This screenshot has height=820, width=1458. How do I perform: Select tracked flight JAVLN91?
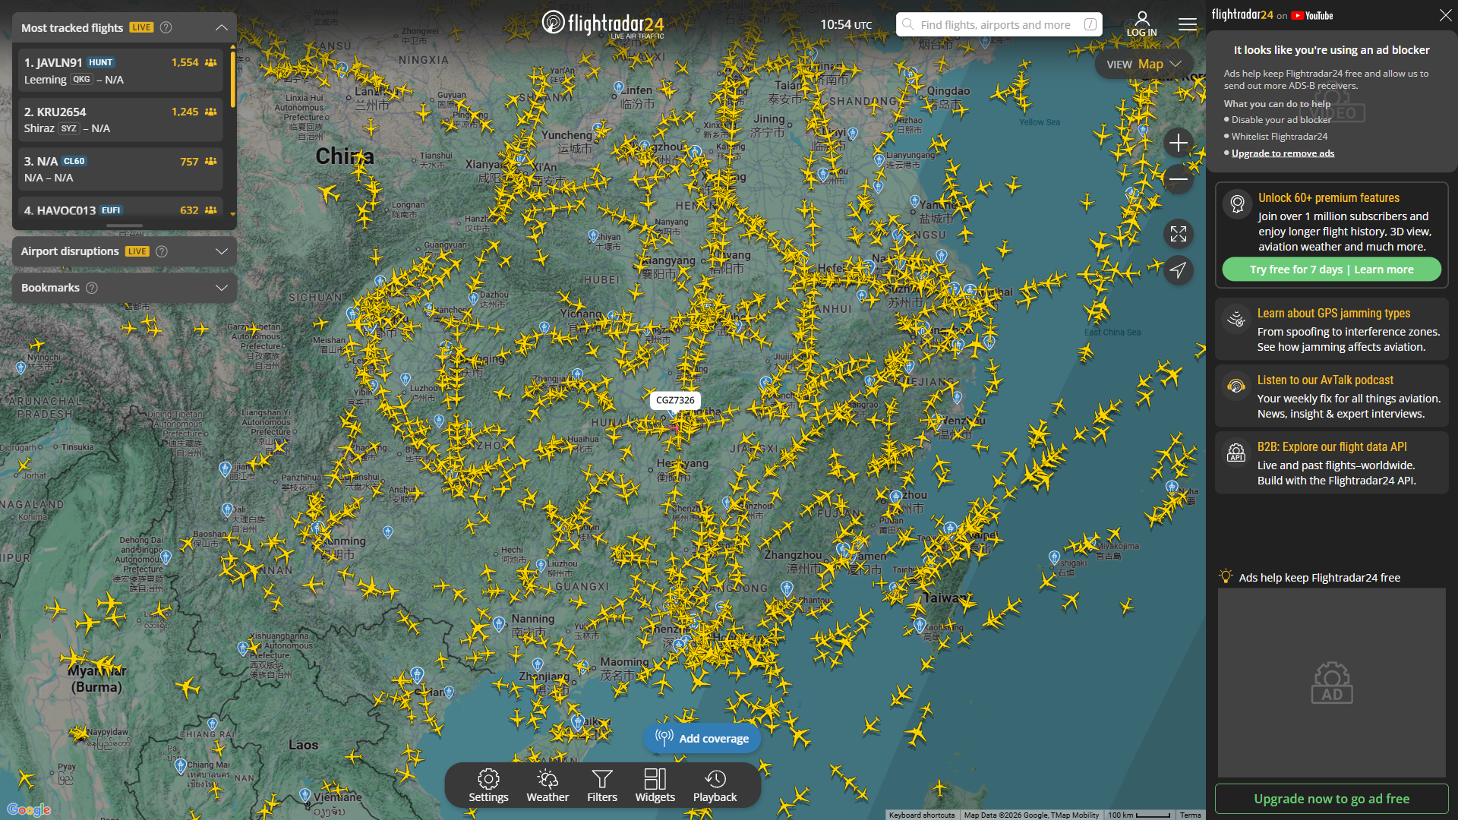click(x=121, y=71)
